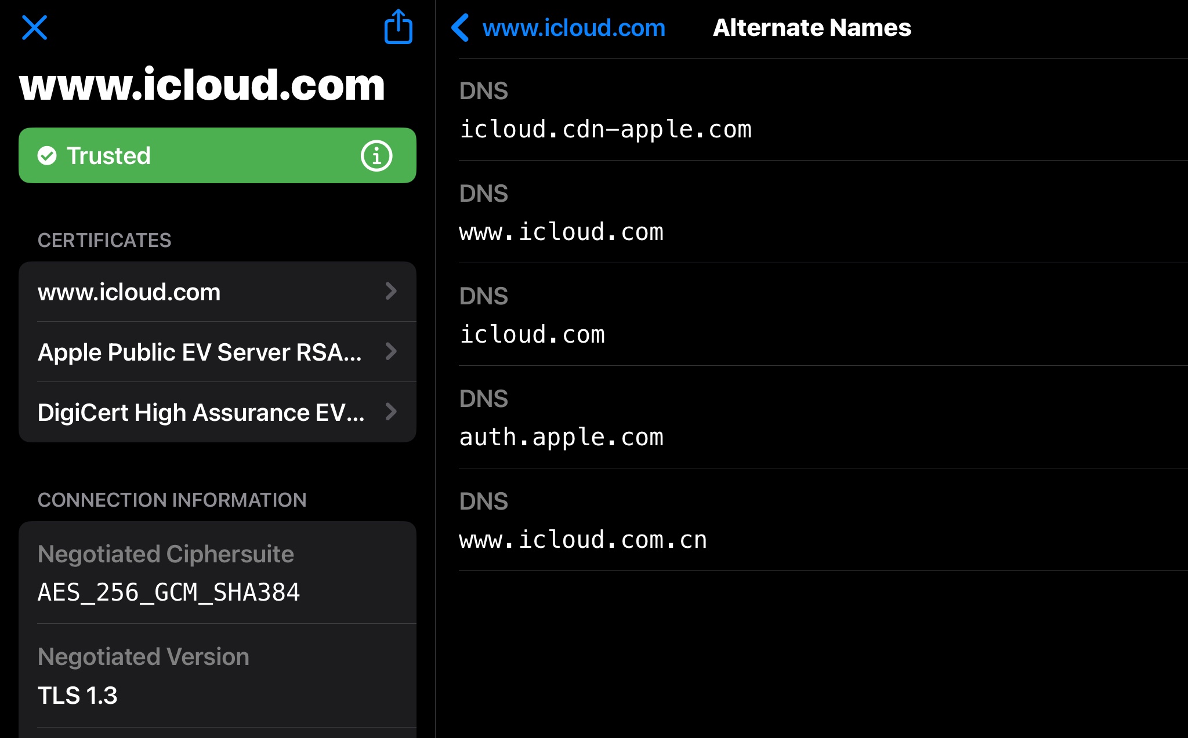Tap the Alternate Names title
The width and height of the screenshot is (1188, 738).
pyautogui.click(x=812, y=28)
